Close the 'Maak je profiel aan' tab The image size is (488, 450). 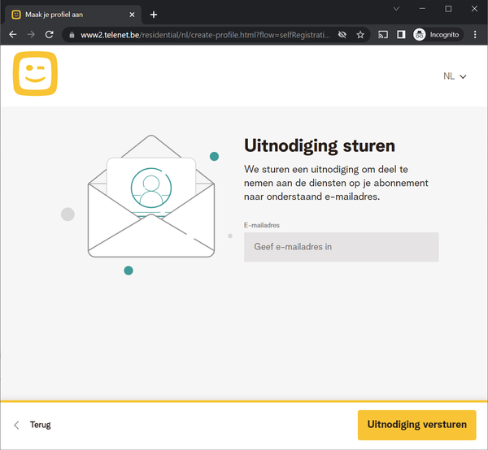click(133, 15)
